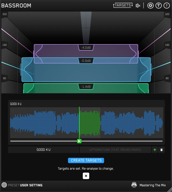
Task: Click the BASSROOM title logo
Action: pos(16,5)
